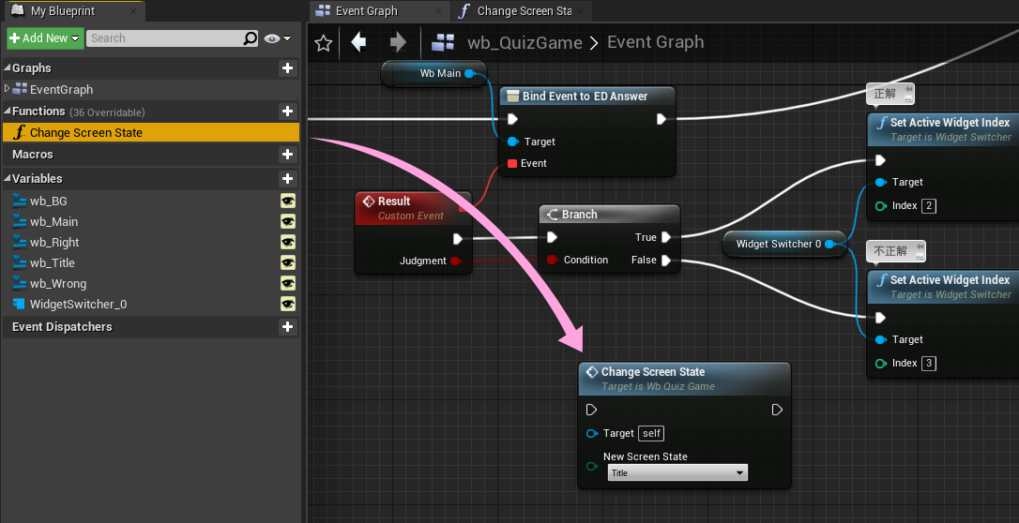Open the 正解 comment bubble
This screenshot has width=1019, height=523.
click(x=890, y=94)
